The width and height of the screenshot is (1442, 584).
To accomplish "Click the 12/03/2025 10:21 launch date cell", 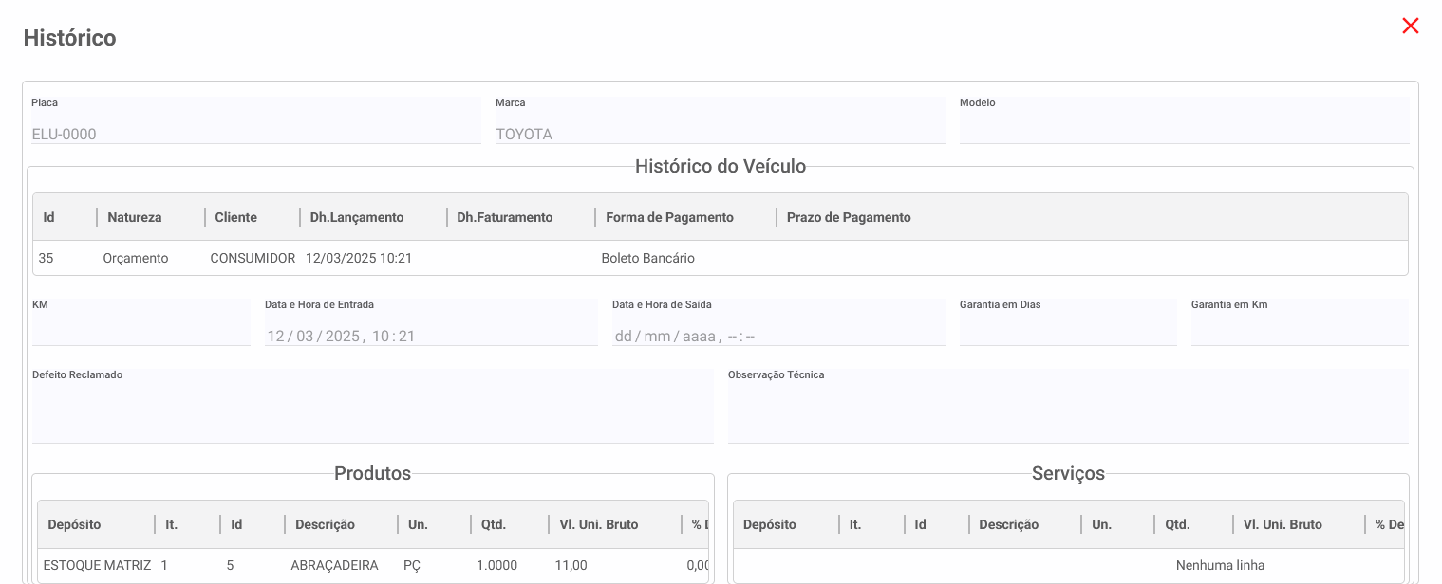I will coord(359,258).
